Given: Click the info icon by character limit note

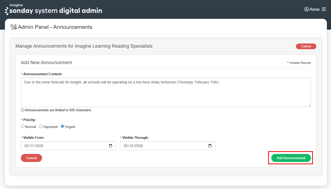Looking at the screenshot, I should pos(23,110).
